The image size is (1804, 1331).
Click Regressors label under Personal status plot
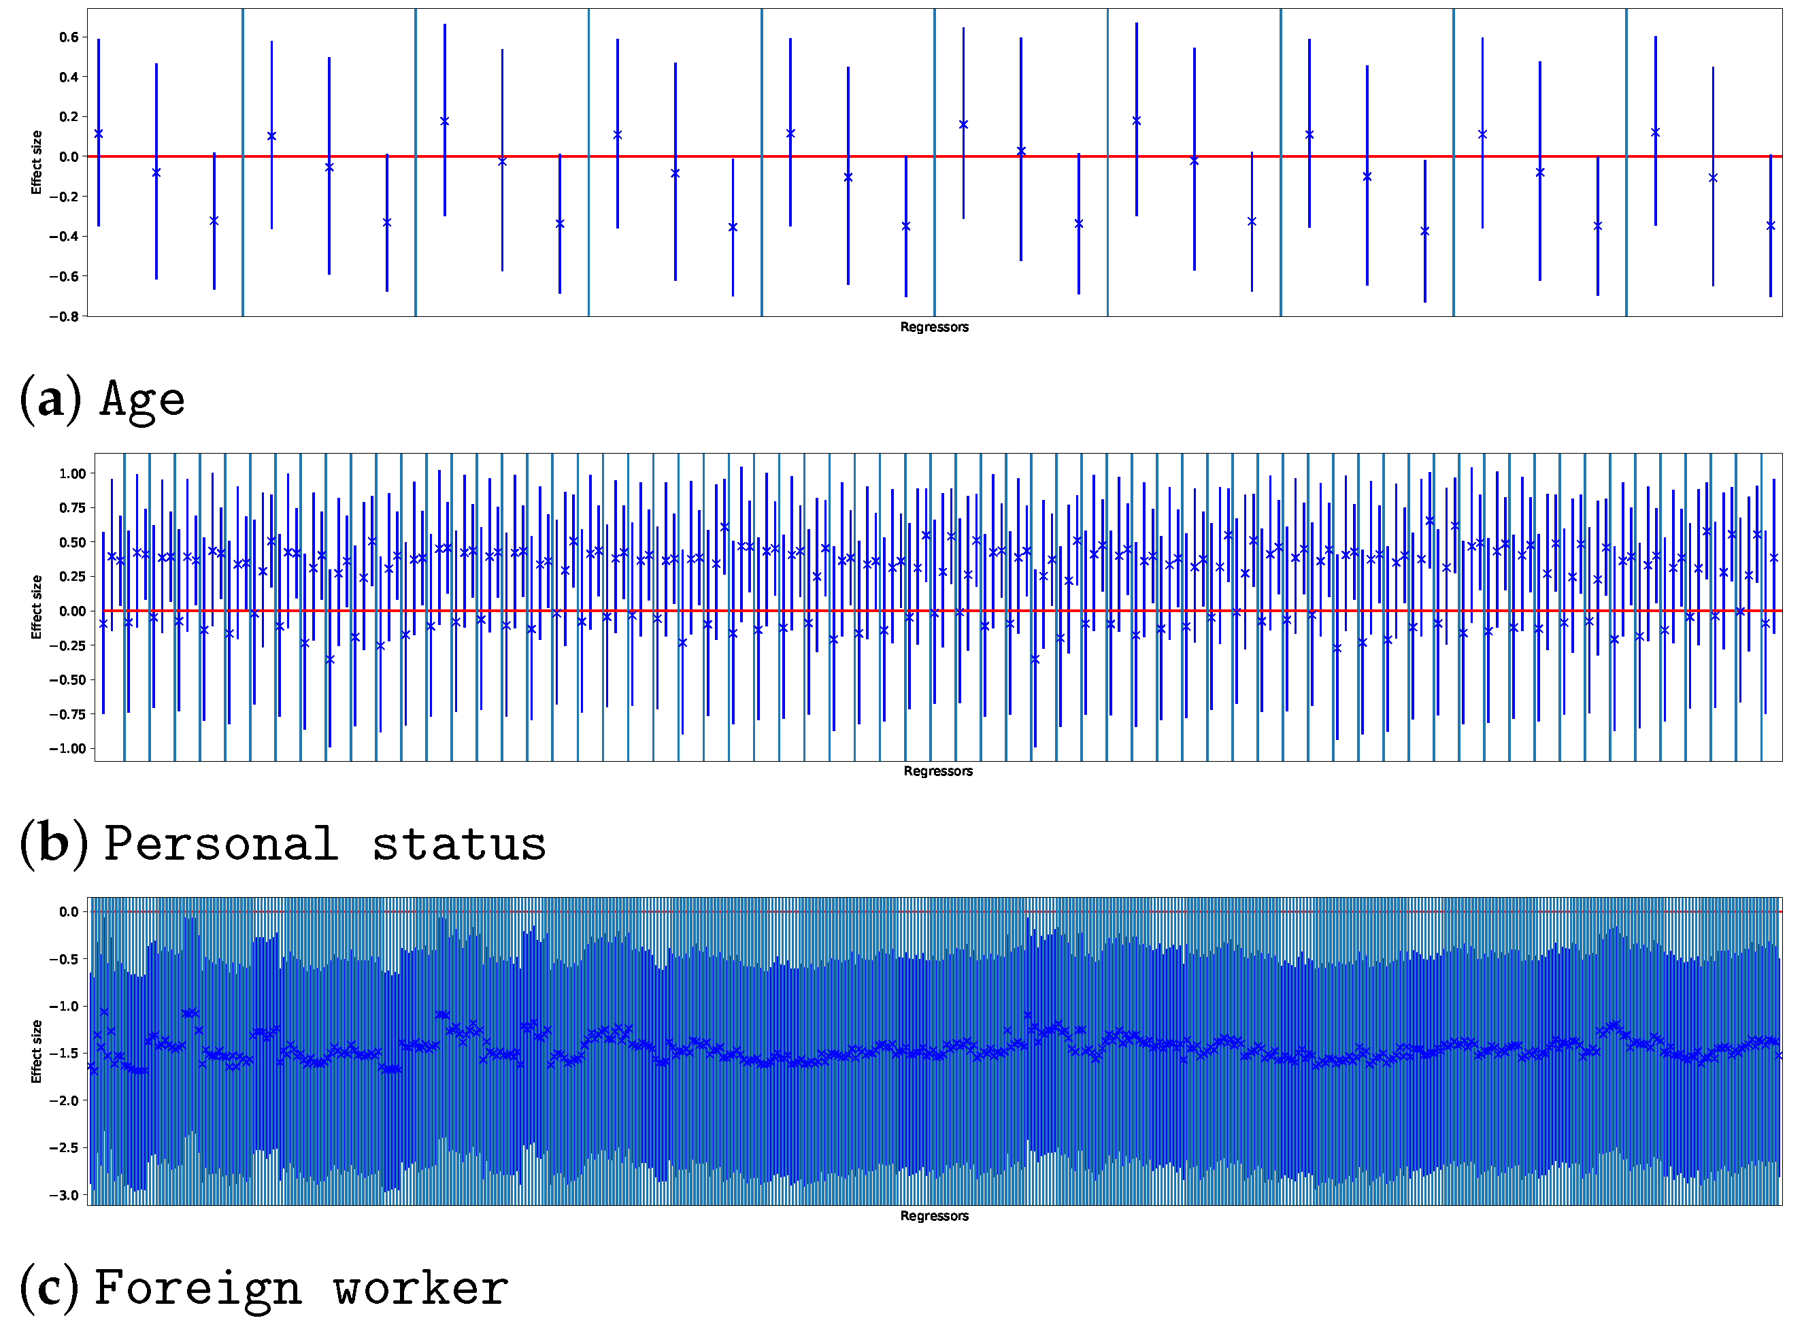tap(938, 771)
